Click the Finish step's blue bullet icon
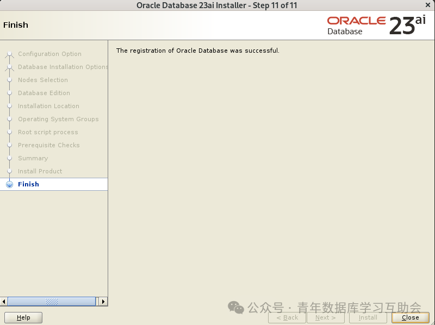The width and height of the screenshot is (435, 325). (9, 184)
